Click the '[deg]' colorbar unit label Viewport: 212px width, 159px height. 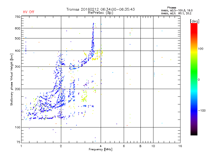point(195,21)
